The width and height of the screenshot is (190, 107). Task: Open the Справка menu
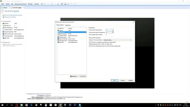coord(36,4)
